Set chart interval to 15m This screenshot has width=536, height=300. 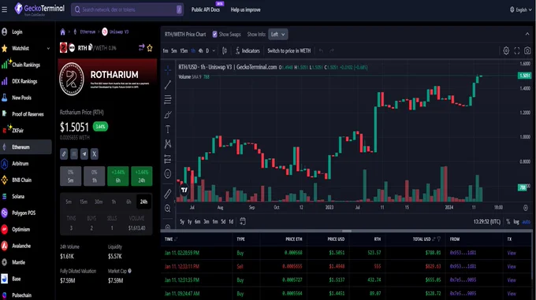(184, 51)
